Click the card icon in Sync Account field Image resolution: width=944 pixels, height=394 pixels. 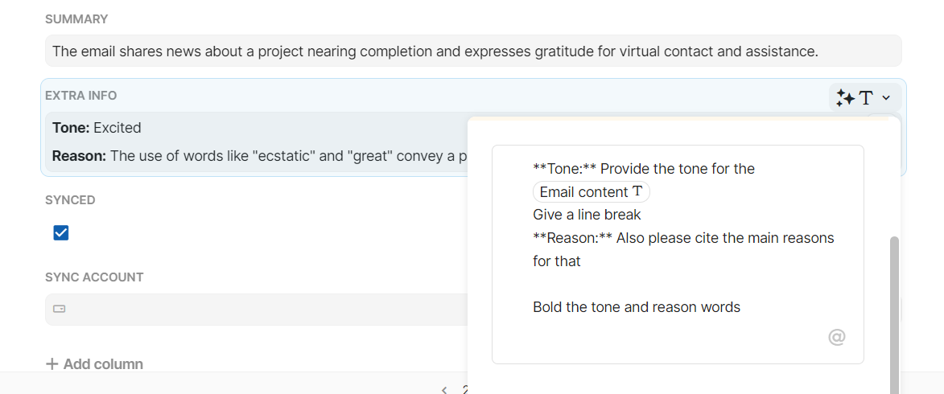tap(60, 309)
